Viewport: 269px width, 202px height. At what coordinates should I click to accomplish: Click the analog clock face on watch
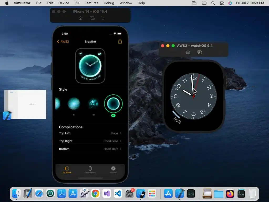[x=194, y=96]
